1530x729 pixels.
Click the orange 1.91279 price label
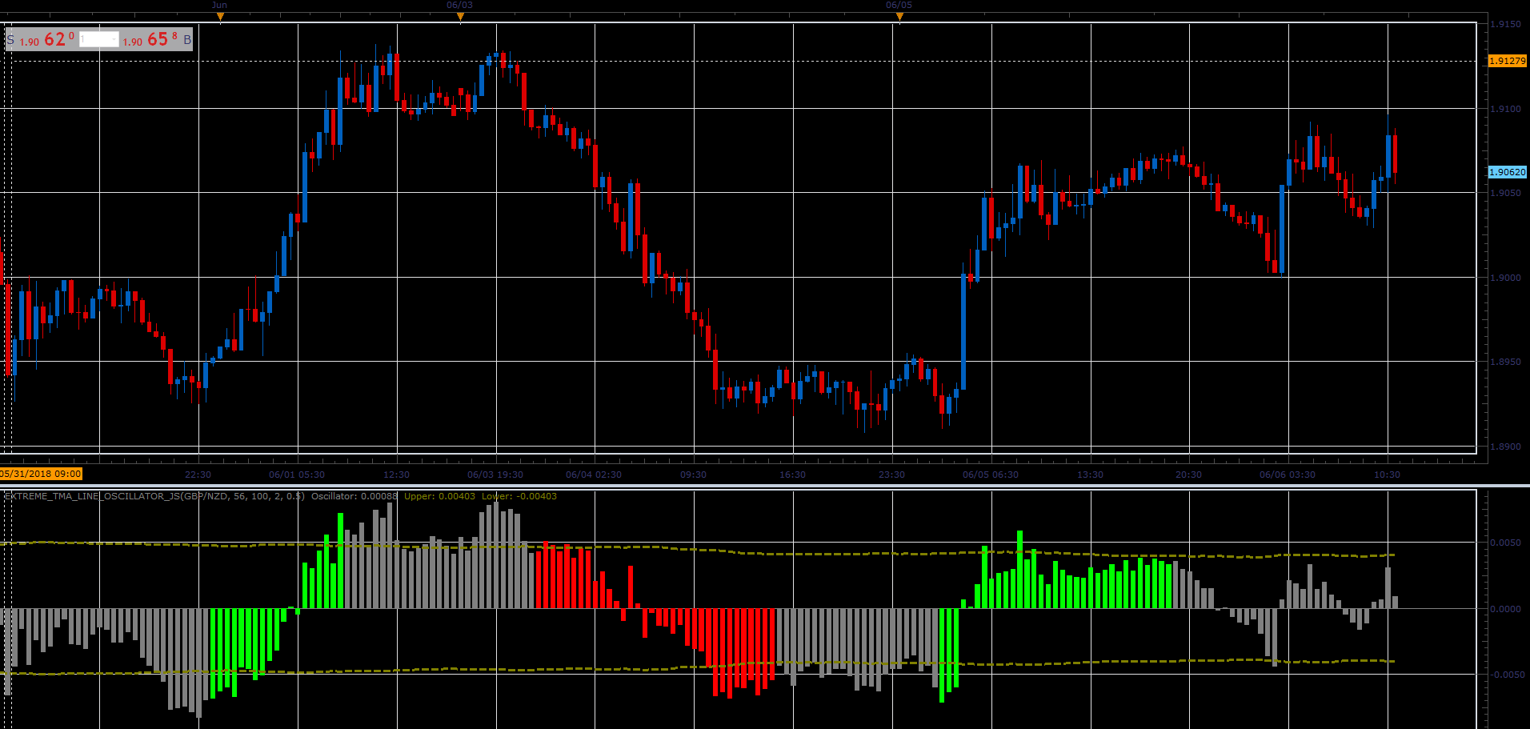1508,61
